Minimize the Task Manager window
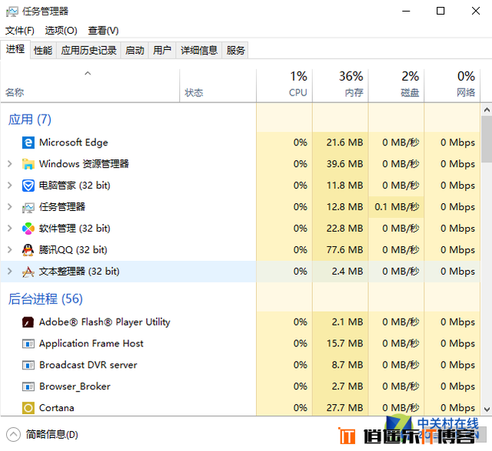Viewport: 492px width, 451px height. click(x=406, y=12)
